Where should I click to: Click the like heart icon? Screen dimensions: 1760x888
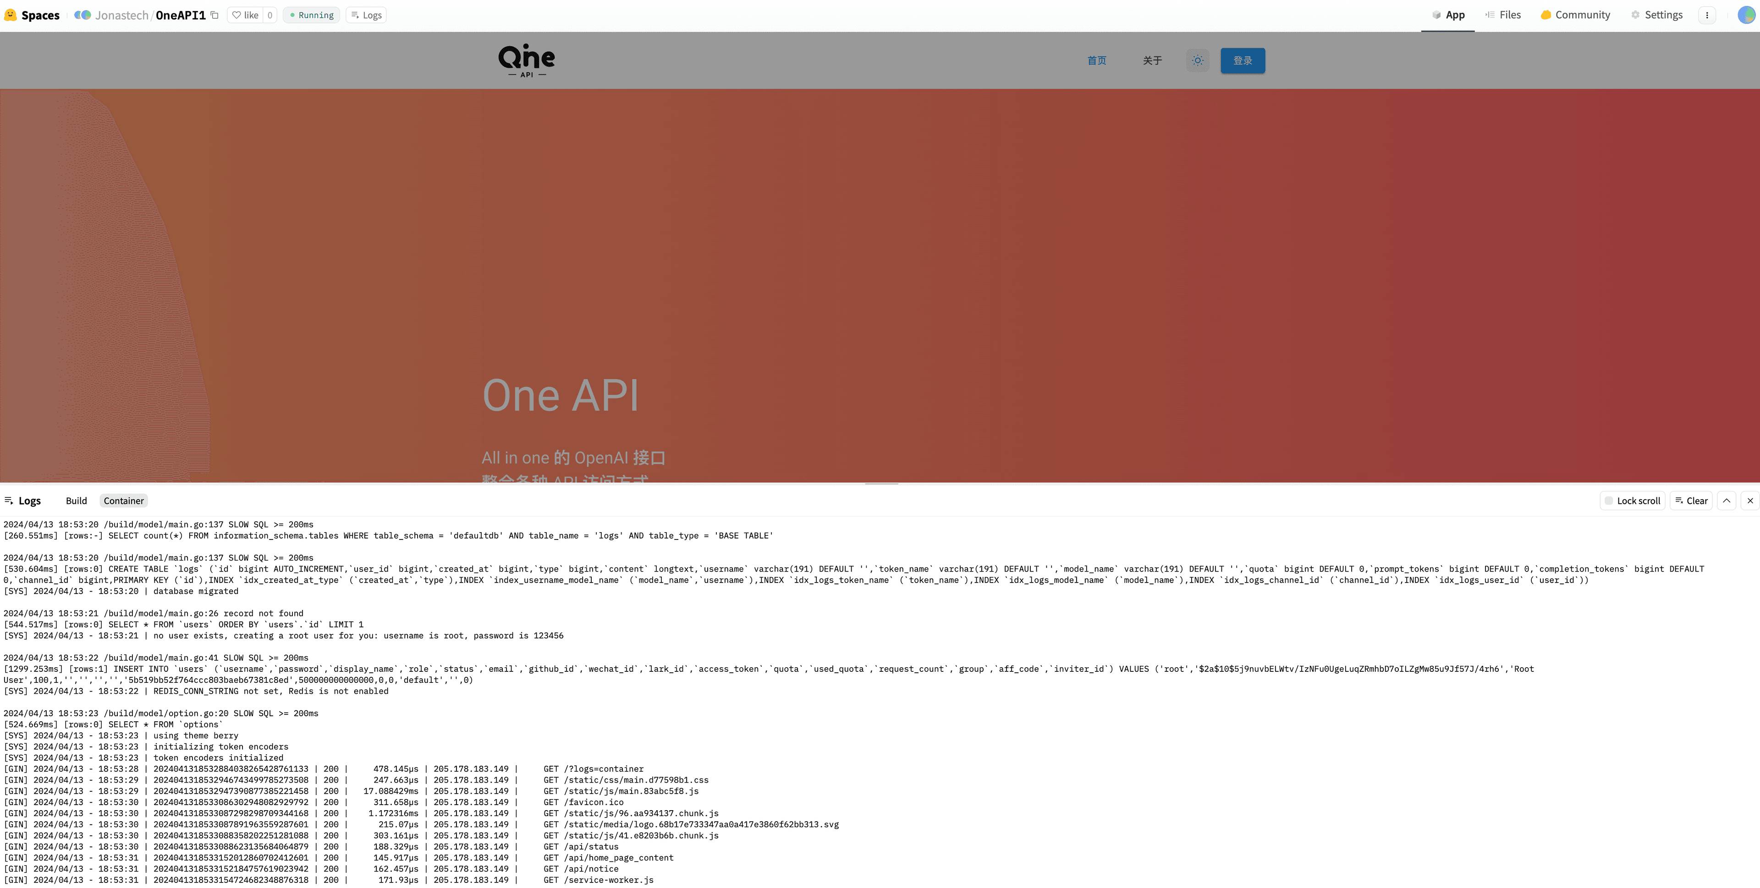tap(237, 15)
